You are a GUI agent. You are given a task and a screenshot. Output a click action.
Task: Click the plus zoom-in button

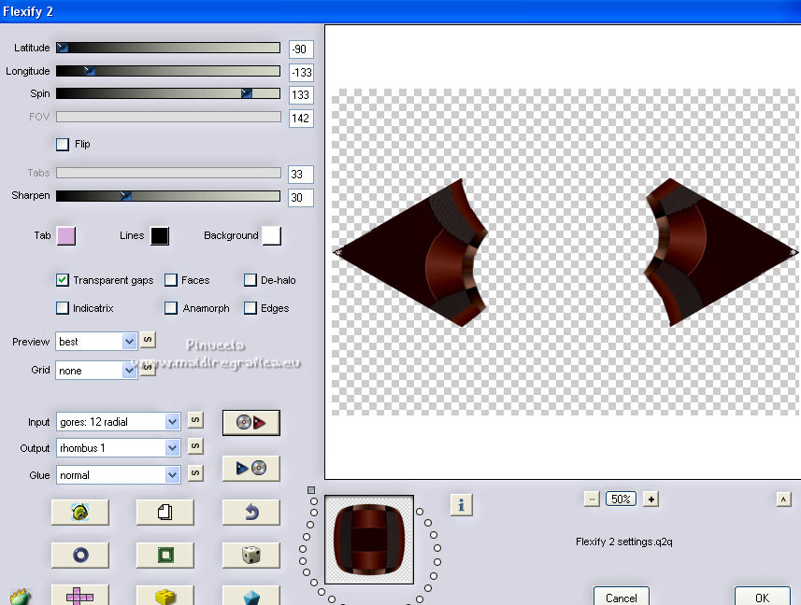pyautogui.click(x=651, y=499)
